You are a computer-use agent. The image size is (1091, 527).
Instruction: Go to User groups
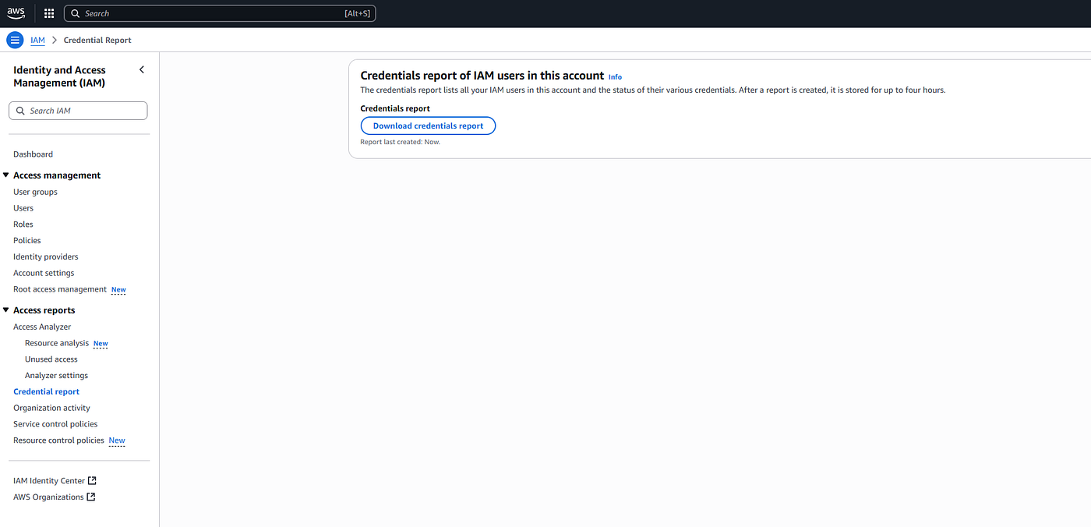click(x=35, y=192)
